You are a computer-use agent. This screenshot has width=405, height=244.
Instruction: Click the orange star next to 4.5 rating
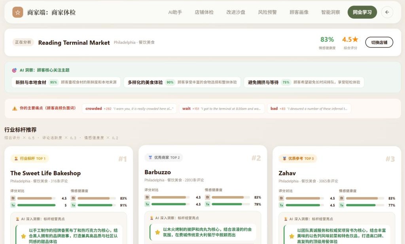[355, 39]
